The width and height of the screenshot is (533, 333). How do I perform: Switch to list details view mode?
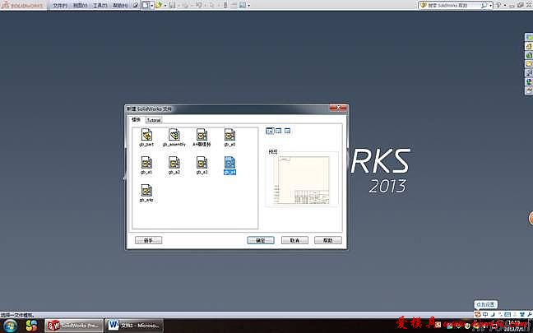288,130
